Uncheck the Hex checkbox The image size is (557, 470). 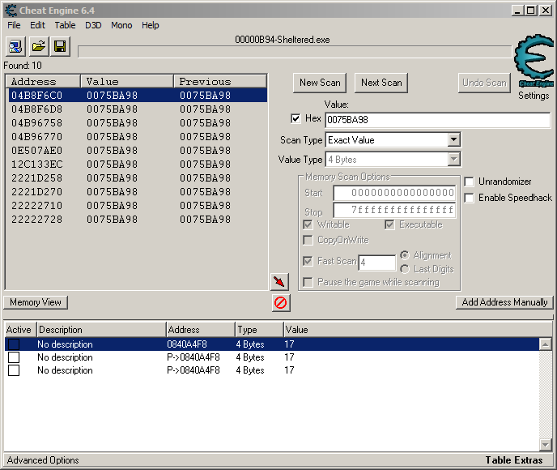tap(296, 119)
